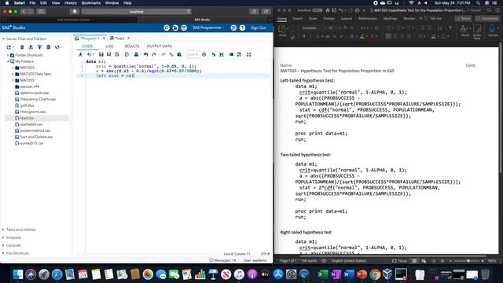503x283 pixels.
Task: Expand the MAT320 folder
Action: (x=13, y=68)
